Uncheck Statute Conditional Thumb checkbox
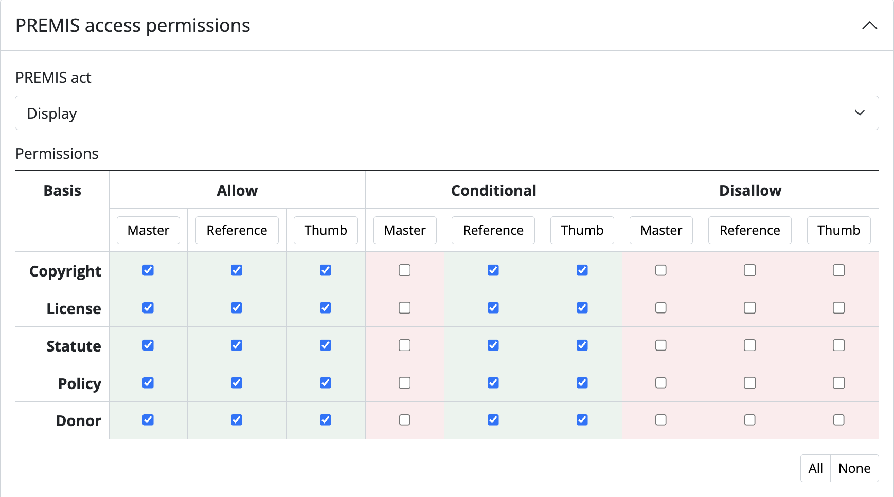Image resolution: width=894 pixels, height=497 pixels. pos(582,345)
